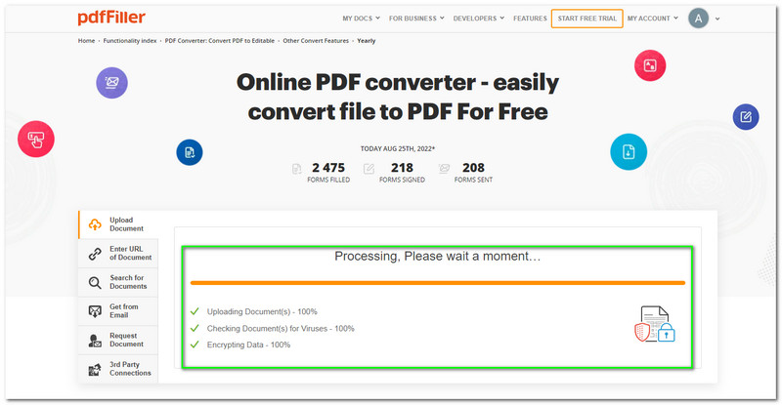Click the 3rd Party Connections puzzle icon
The width and height of the screenshot is (782, 405).
(x=95, y=369)
